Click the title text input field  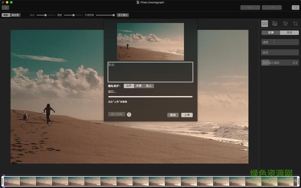pyautogui.click(x=150, y=72)
